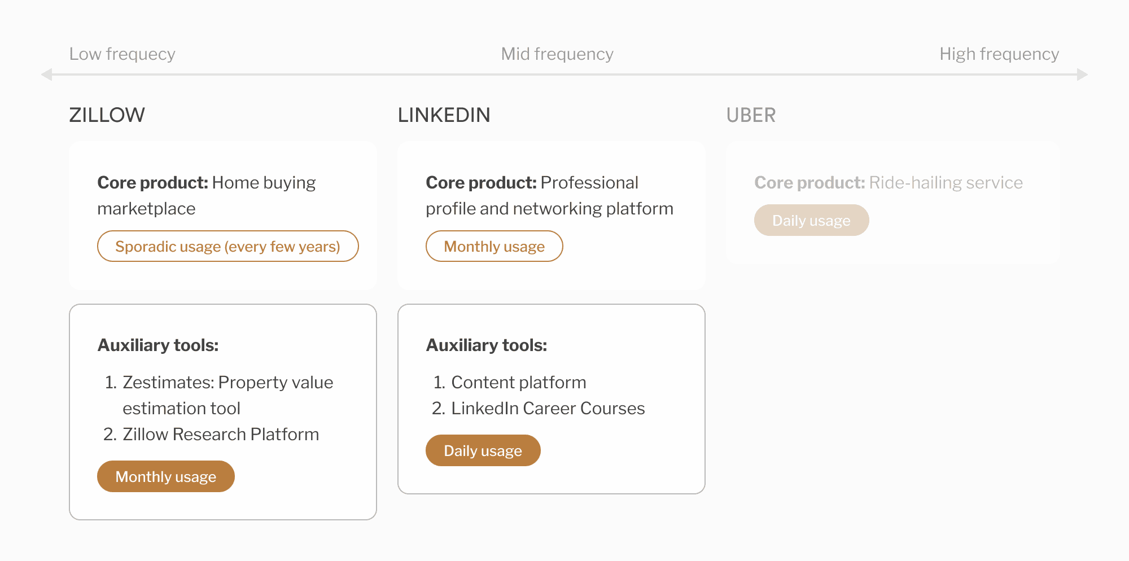Click the High frequency axis label

click(x=999, y=54)
